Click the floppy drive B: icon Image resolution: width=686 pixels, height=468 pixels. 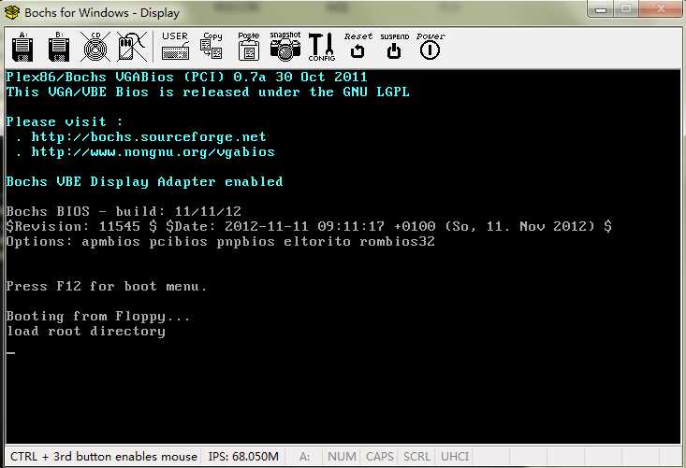pyautogui.click(x=59, y=47)
